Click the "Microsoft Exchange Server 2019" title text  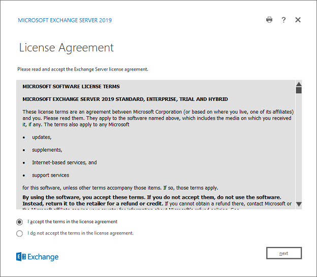tap(65, 20)
